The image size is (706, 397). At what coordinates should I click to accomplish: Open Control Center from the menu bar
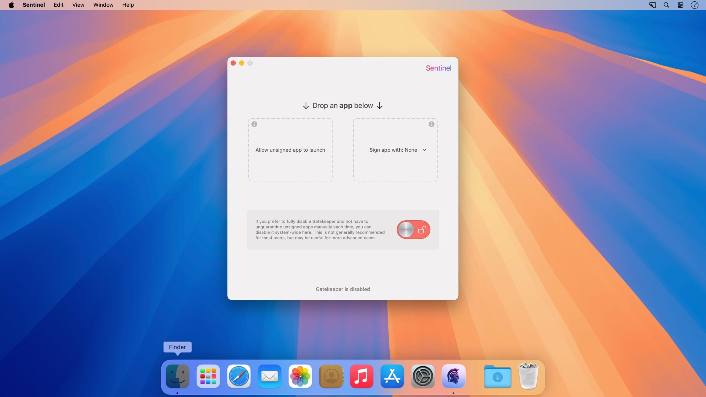pyautogui.click(x=680, y=5)
